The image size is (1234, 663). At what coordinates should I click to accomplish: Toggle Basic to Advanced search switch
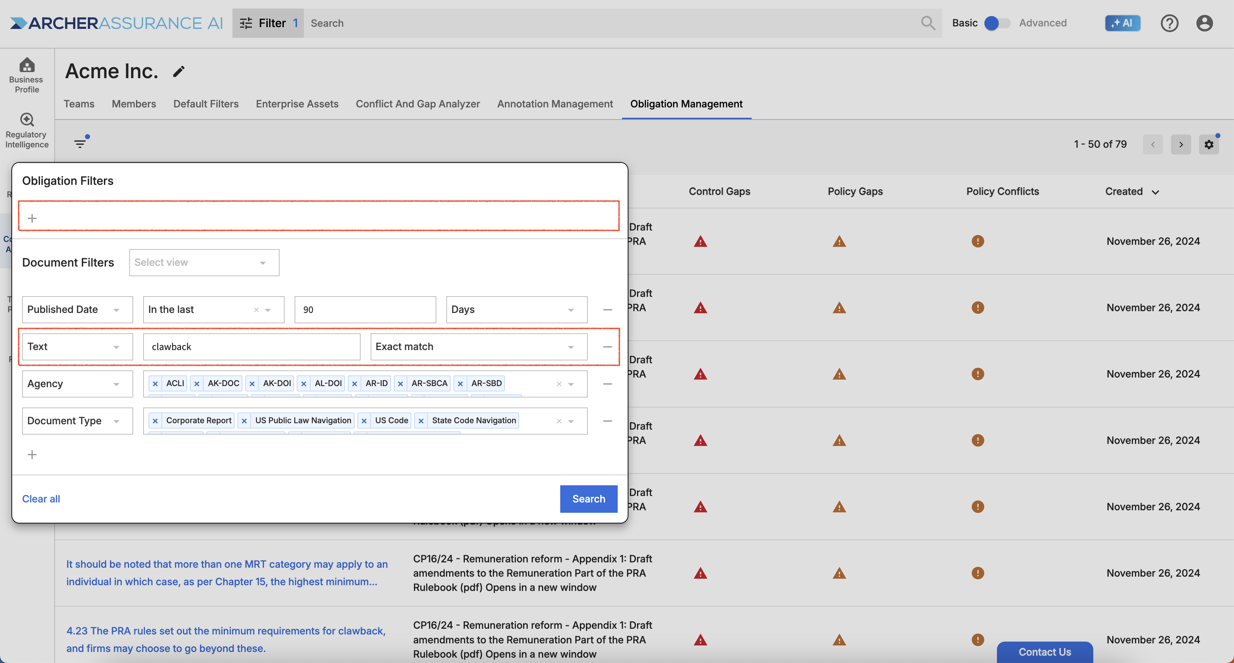[997, 23]
